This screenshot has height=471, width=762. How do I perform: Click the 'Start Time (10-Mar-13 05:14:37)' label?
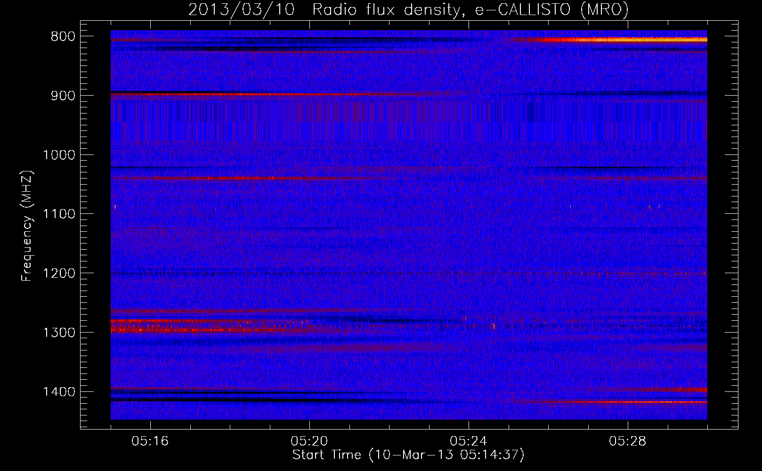click(408, 455)
